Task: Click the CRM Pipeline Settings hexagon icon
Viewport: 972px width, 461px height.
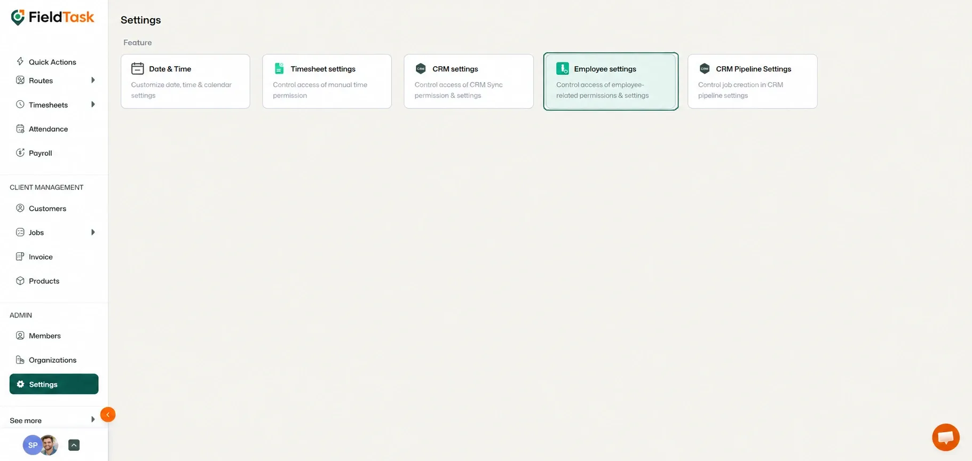Action: (x=705, y=68)
